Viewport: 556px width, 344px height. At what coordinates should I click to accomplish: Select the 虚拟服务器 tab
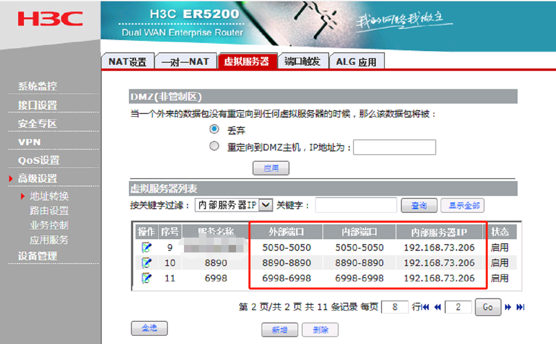[247, 61]
